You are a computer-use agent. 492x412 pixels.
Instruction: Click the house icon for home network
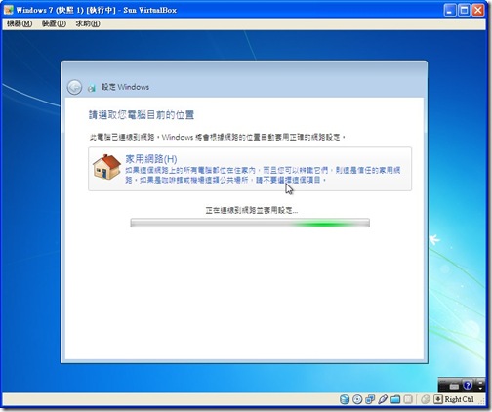pos(106,167)
